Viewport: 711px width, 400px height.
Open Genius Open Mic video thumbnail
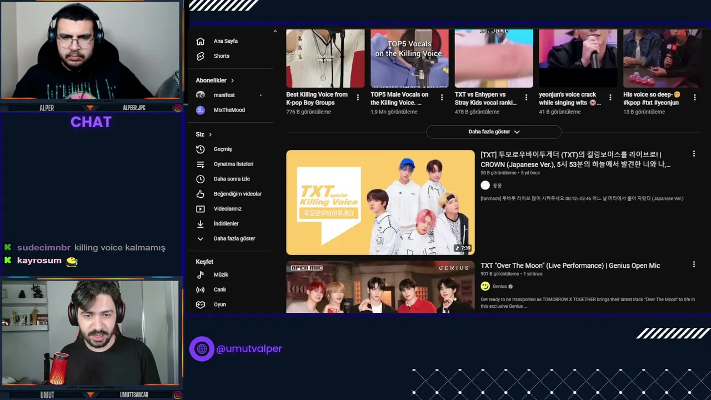(380, 287)
